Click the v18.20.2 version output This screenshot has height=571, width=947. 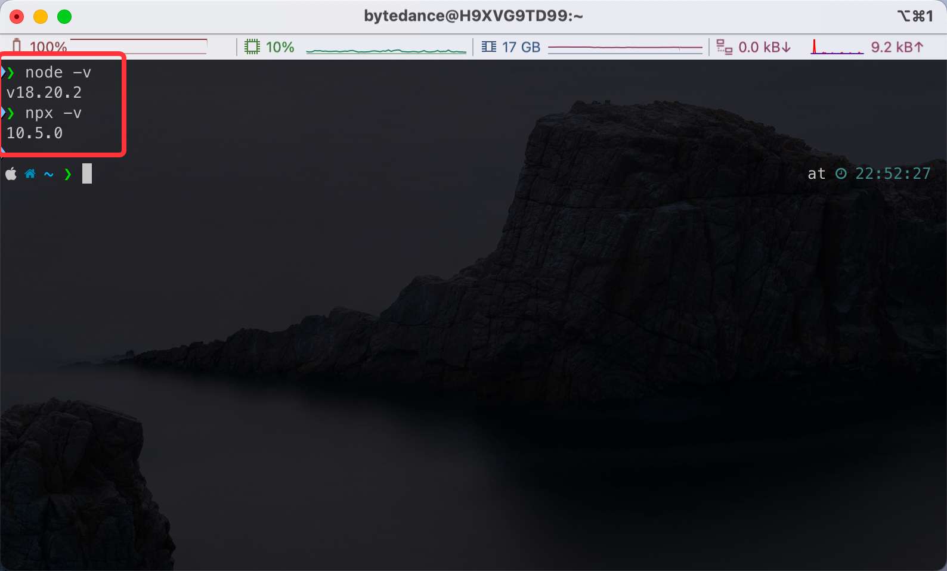click(44, 92)
